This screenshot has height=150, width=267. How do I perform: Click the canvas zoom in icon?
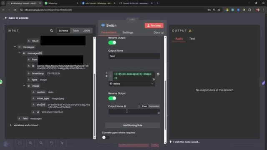point(30,143)
